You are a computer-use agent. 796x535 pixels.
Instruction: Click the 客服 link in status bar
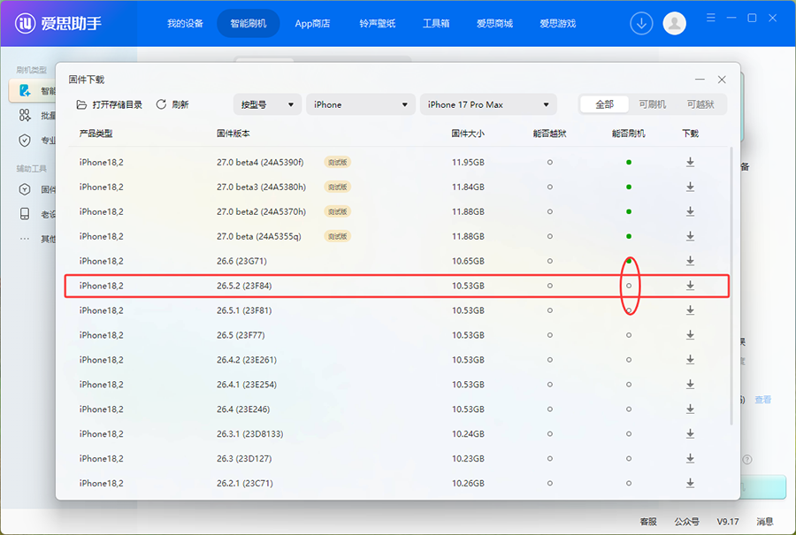point(648,522)
